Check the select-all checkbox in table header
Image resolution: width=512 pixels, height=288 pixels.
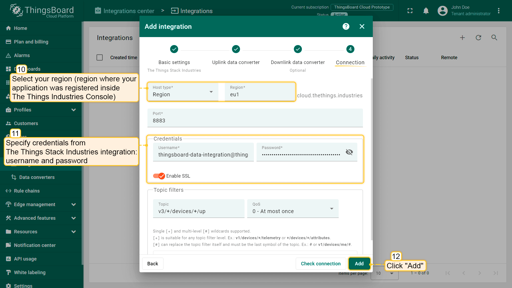point(99,58)
